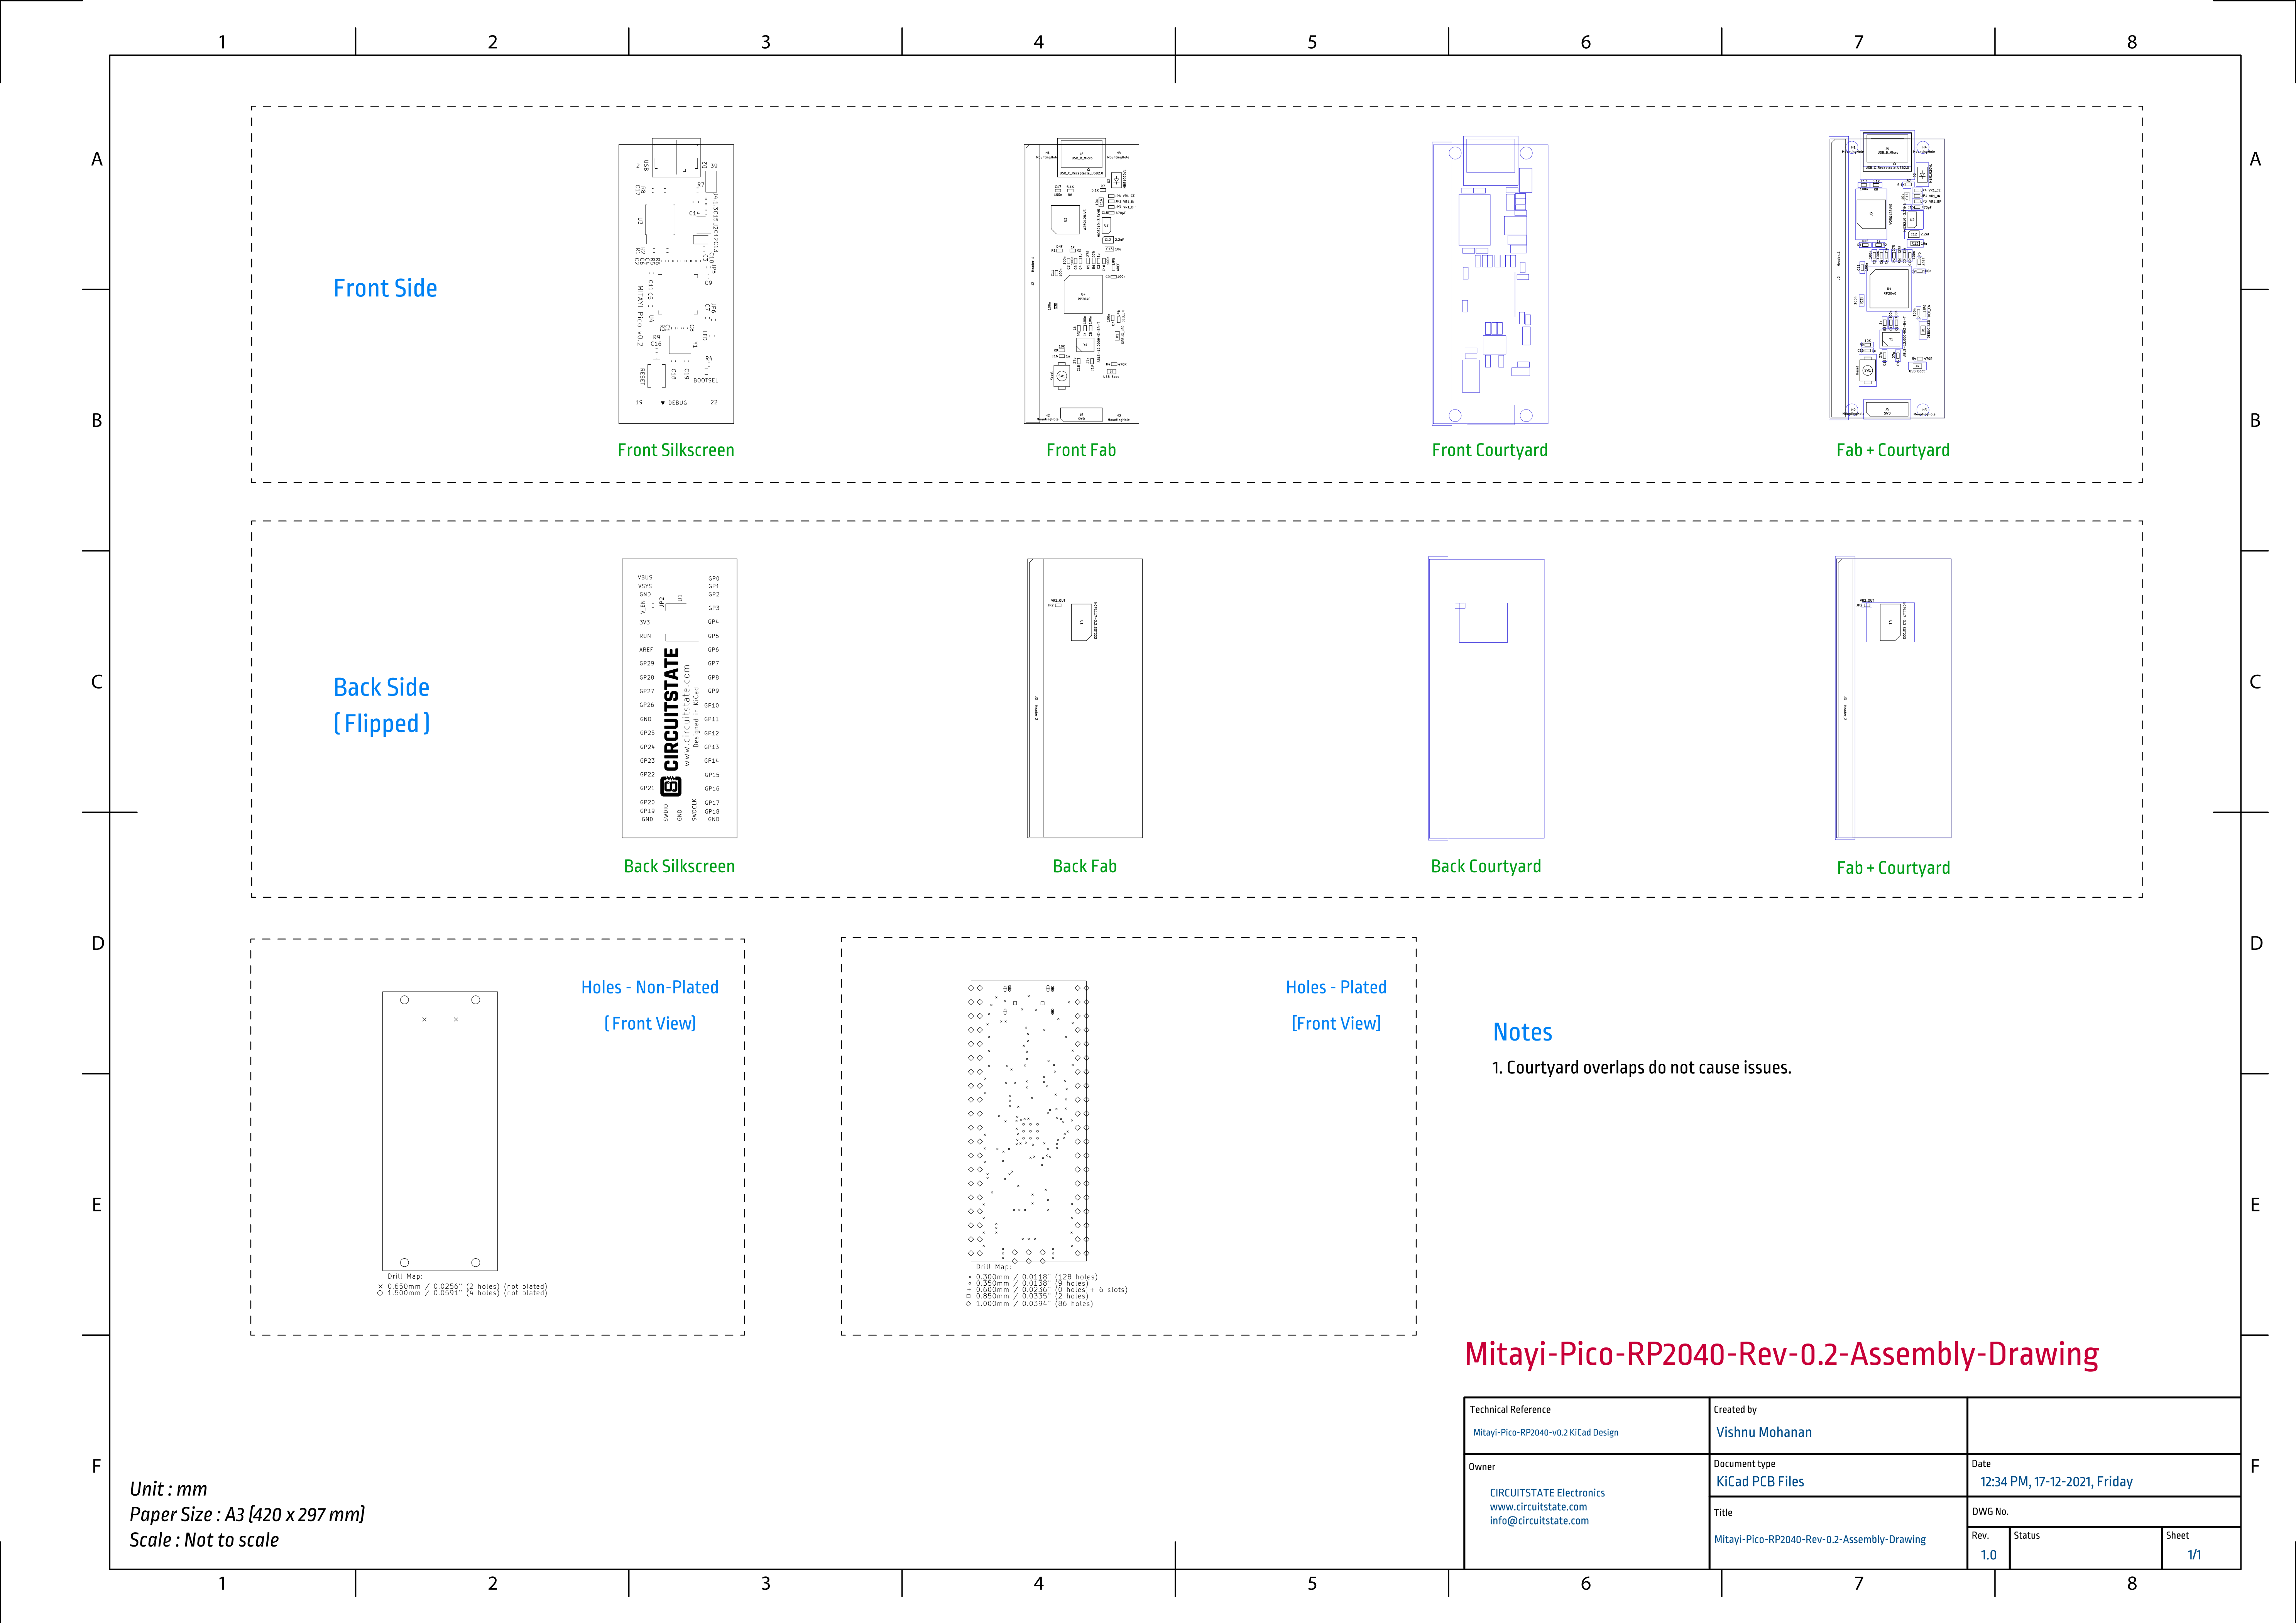The image size is (2296, 1623).
Task: Click the 'Vishnu Mohanan' creator name
Action: pyautogui.click(x=1764, y=1433)
